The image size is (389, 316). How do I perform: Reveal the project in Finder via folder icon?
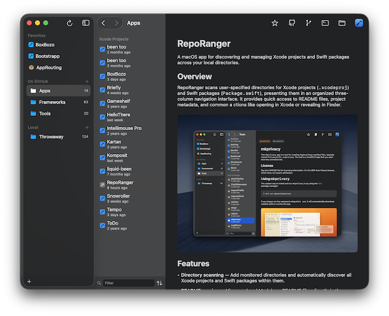(341, 23)
